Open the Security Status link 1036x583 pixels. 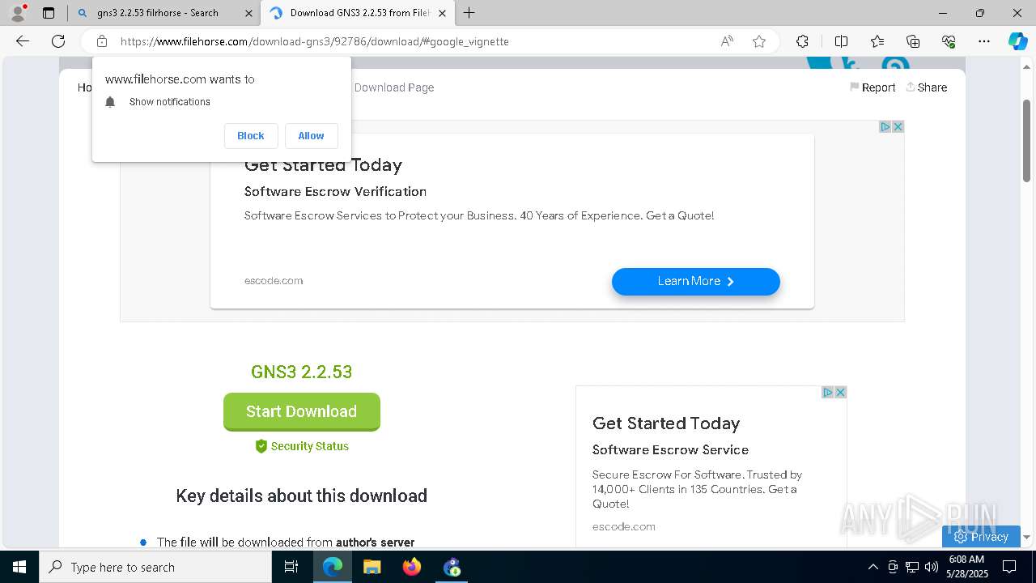coord(302,446)
